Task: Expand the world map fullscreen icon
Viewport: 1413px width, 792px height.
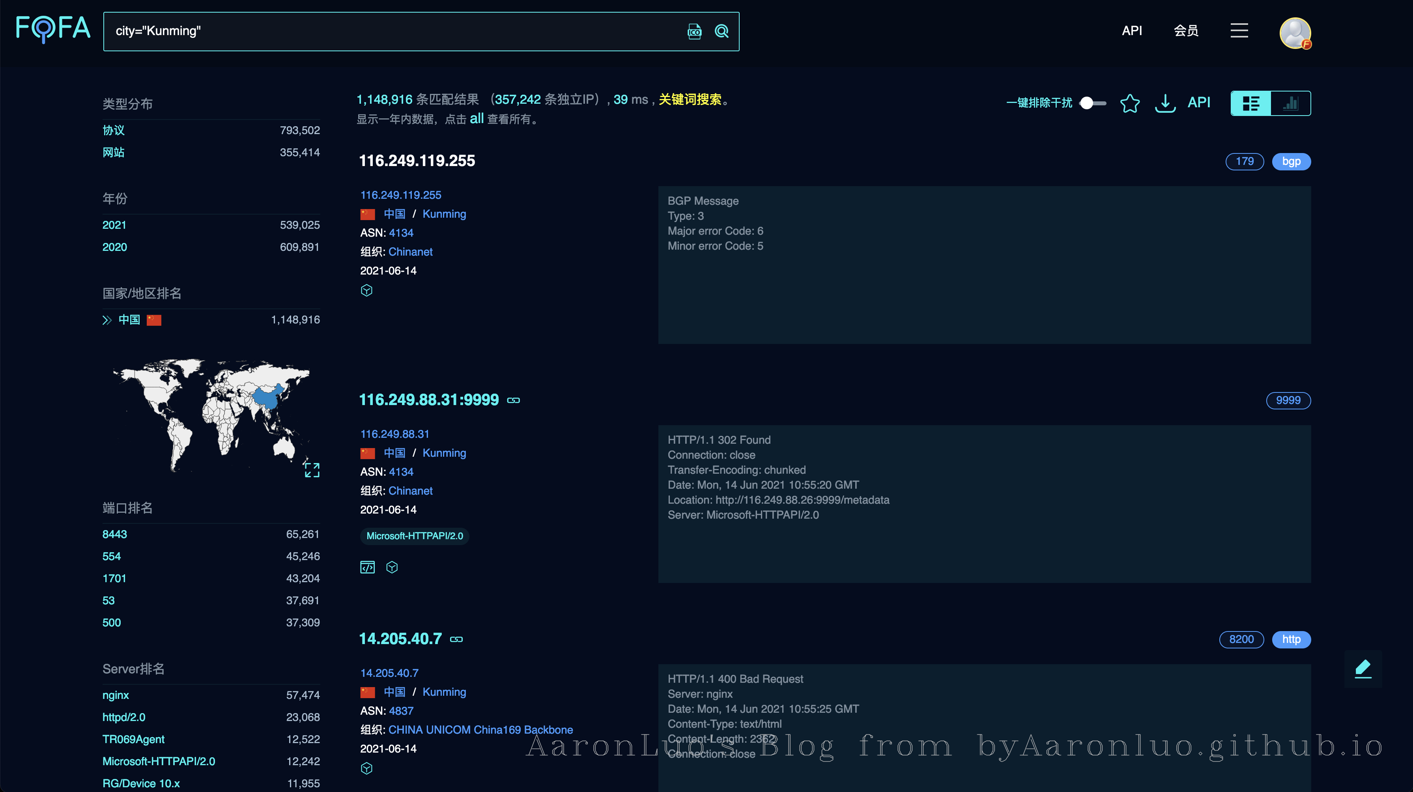Action: pos(312,469)
